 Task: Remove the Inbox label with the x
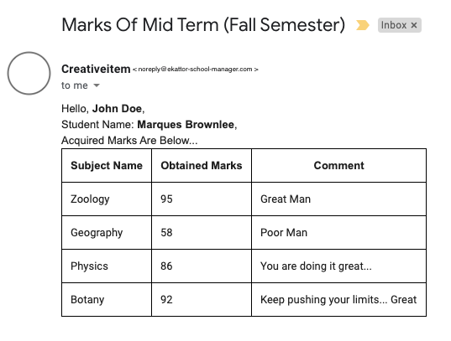pyautogui.click(x=414, y=25)
